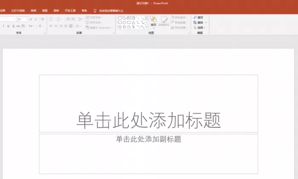The width and height of the screenshot is (298, 179).
Task: Open the font size dropdown arrow
Action: [x=26, y=19]
